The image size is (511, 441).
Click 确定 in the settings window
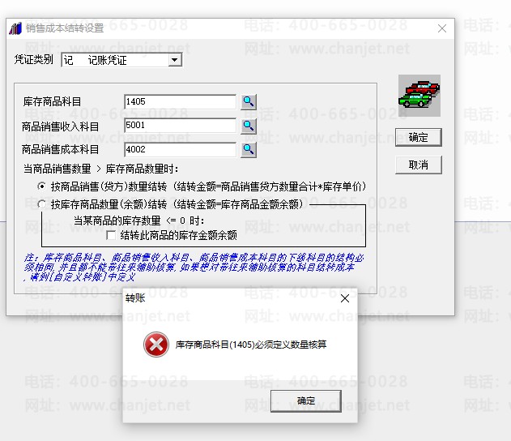pos(419,137)
